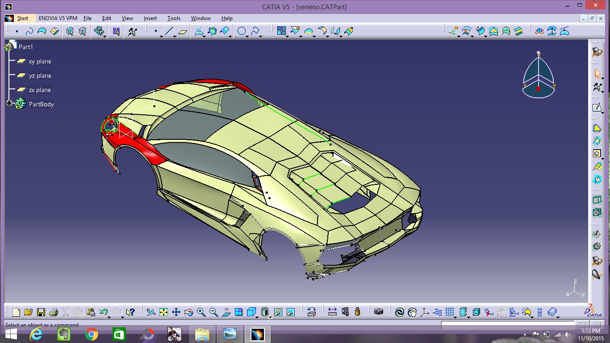
Task: Open the Window menu
Action: coord(201,18)
